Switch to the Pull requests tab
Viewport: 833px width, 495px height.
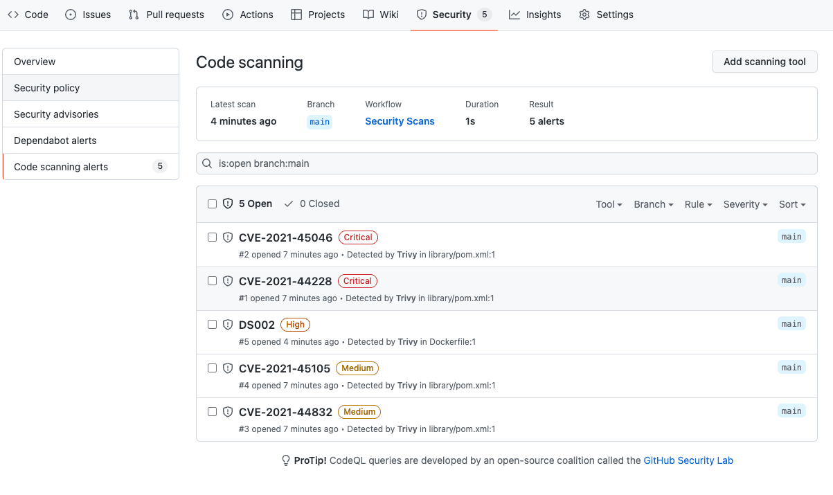click(166, 15)
